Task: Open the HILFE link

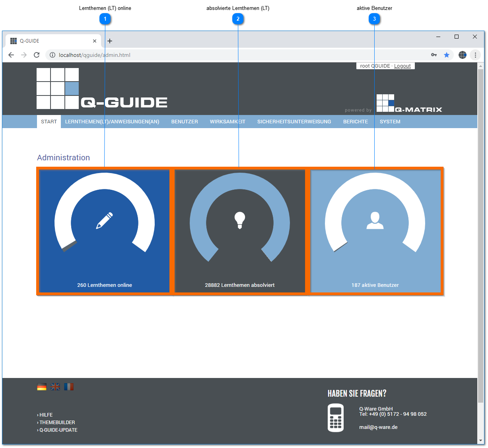Action: coord(45,415)
